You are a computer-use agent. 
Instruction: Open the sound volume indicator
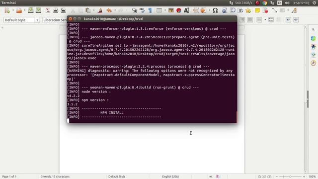click(287, 3)
